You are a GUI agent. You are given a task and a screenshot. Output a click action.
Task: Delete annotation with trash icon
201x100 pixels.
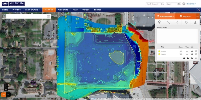point(196,58)
